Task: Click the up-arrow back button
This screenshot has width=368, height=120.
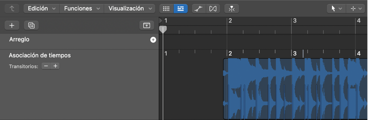Action: (12, 9)
